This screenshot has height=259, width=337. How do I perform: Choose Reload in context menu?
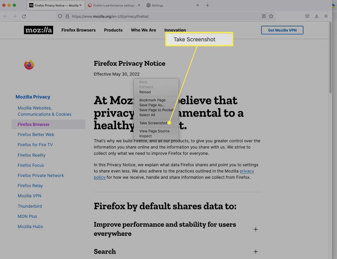point(156,92)
